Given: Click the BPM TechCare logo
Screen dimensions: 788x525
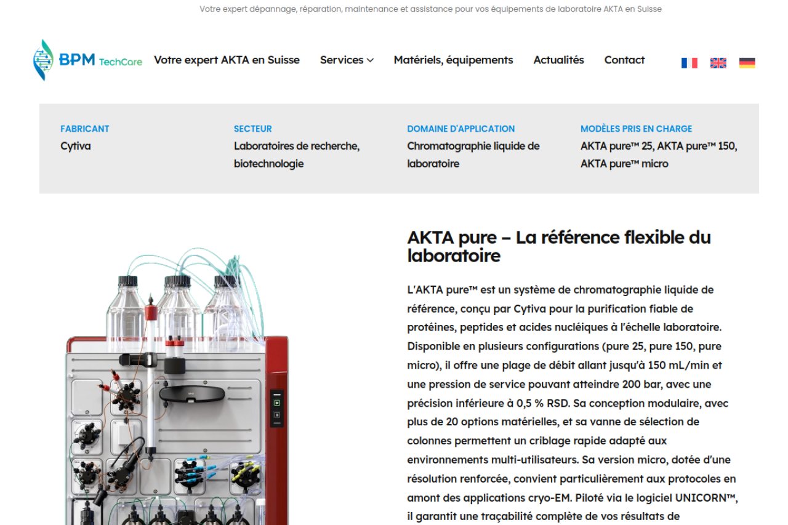Looking at the screenshot, I should pos(87,60).
